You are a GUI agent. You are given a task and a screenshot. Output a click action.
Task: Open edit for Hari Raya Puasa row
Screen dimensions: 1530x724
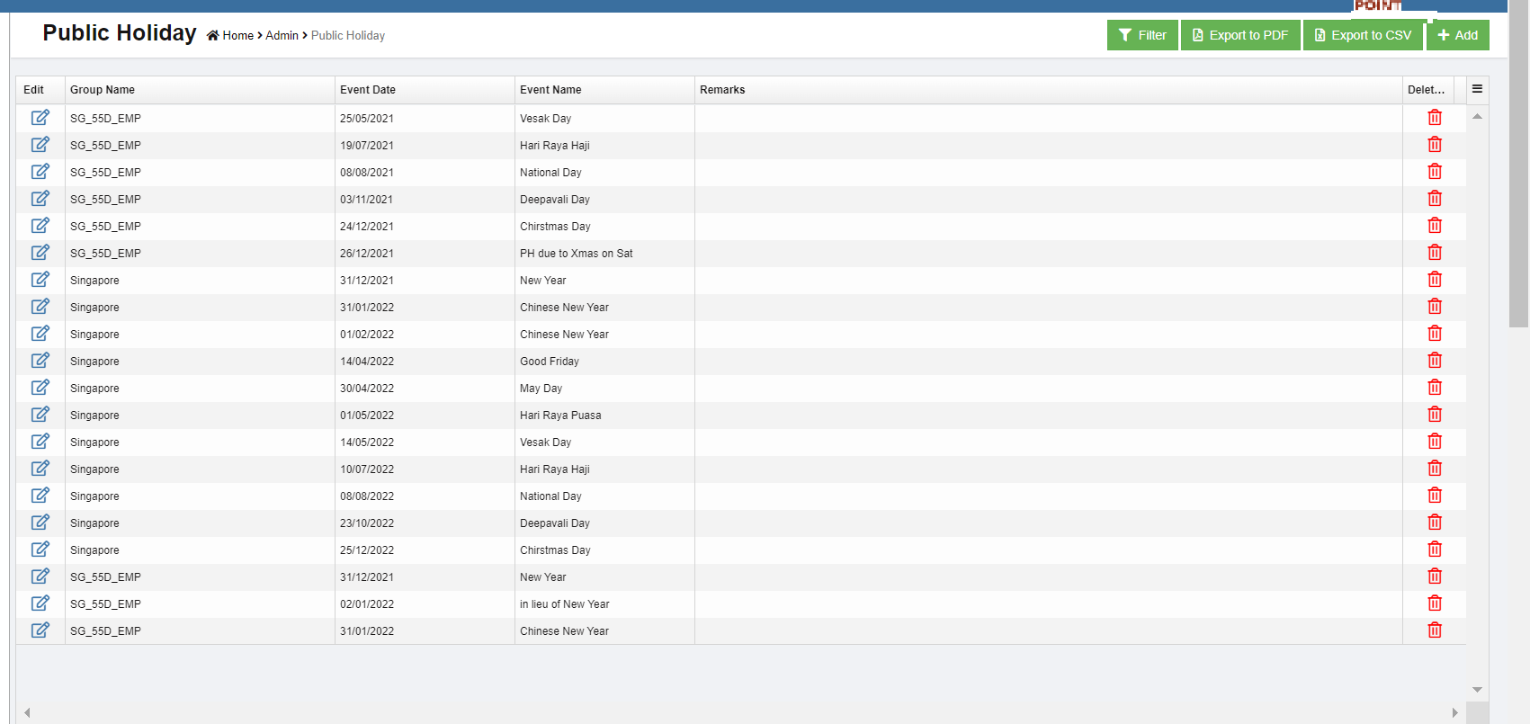tap(40, 415)
